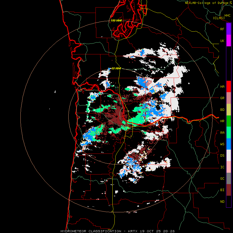Screen dimensions: 233x233
Task: Click the '[CLAS]' units label
Action: (219, 18)
